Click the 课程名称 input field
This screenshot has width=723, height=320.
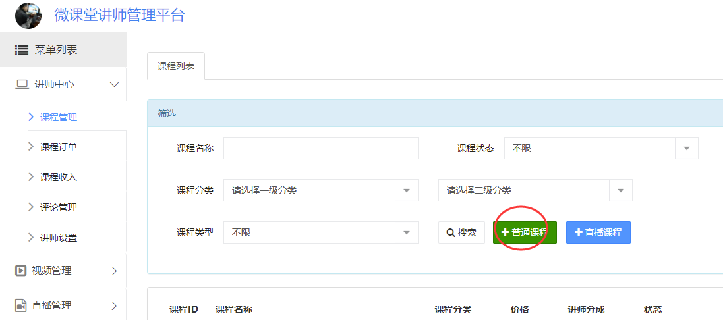coord(321,148)
